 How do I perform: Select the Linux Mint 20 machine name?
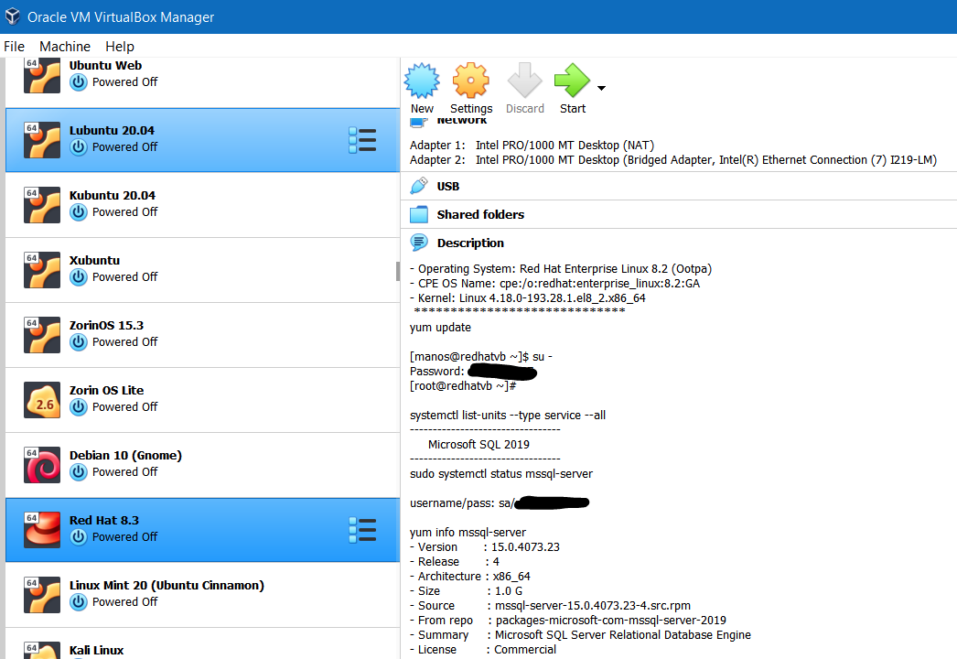pos(167,585)
